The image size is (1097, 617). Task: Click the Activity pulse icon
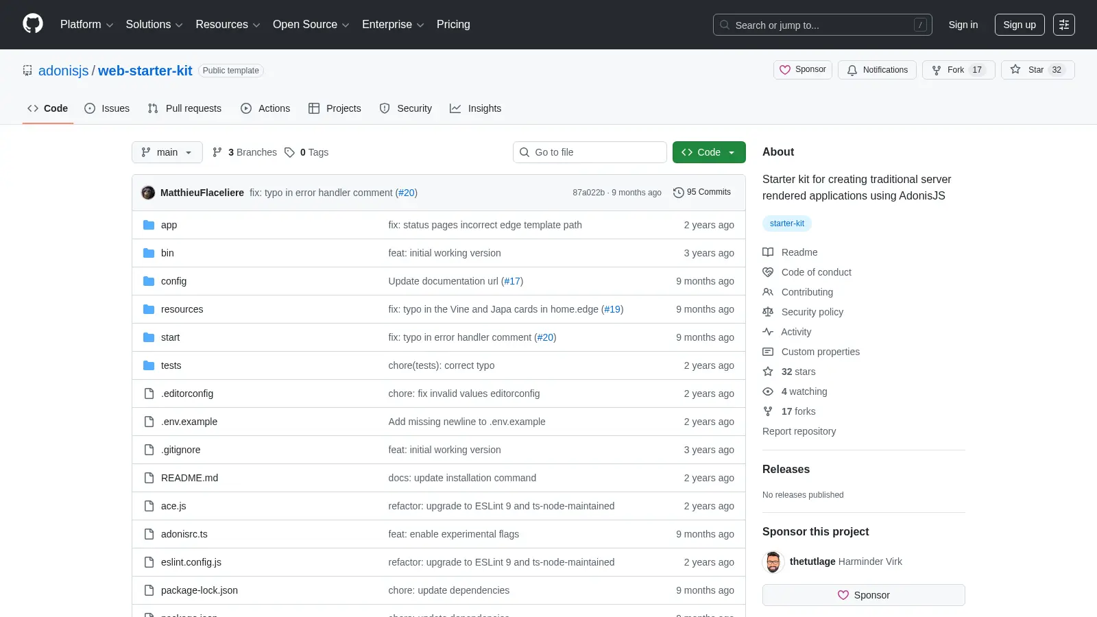coord(768,332)
